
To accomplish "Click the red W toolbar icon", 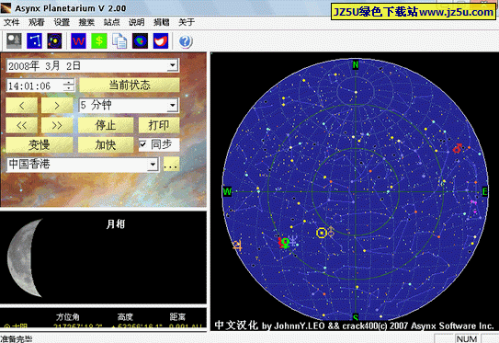I will (78, 41).
